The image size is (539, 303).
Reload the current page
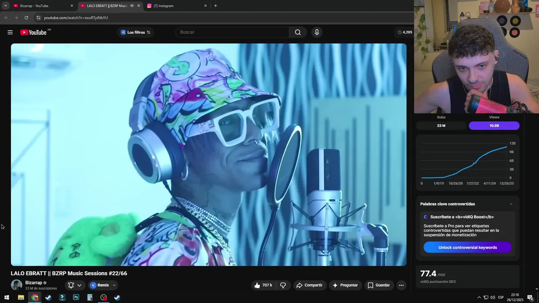(x=26, y=18)
